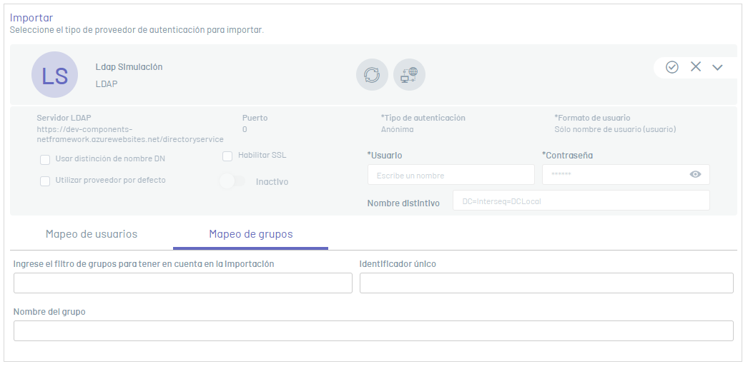This screenshot has width=748, height=369.
Task: Click the network connection test icon
Action: click(x=409, y=75)
